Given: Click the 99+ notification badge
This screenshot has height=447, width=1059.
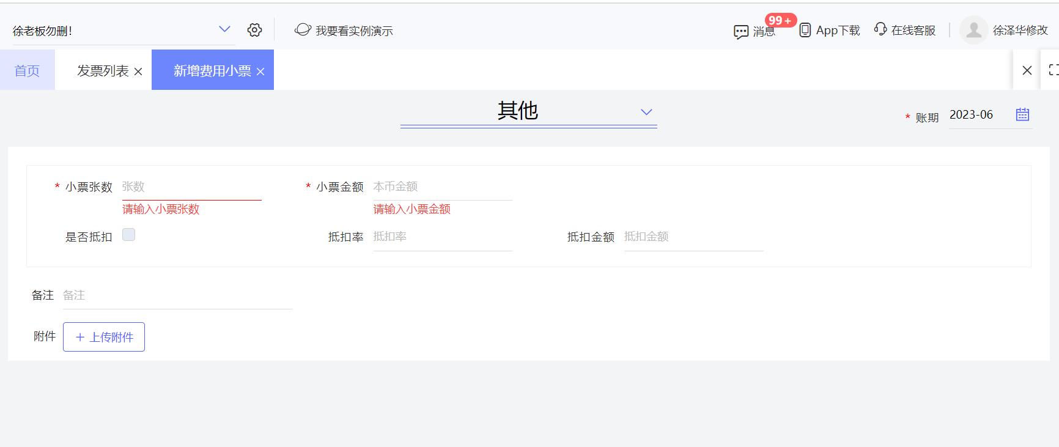Looking at the screenshot, I should 780,20.
